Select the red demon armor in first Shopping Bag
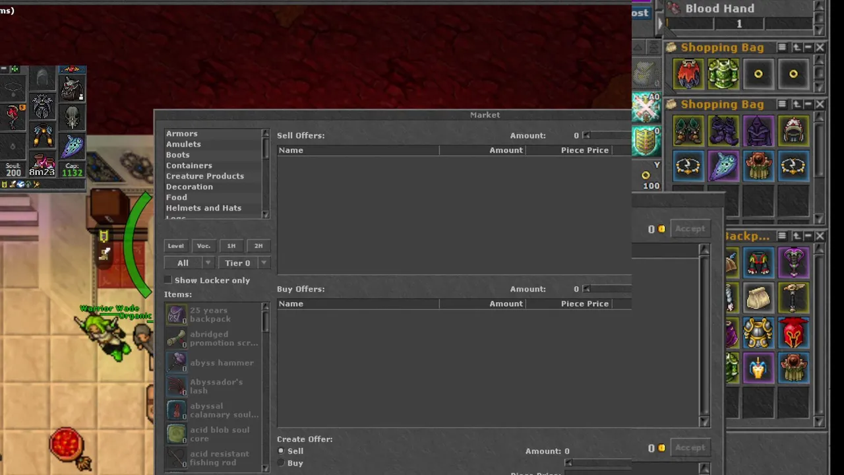This screenshot has height=475, width=844. pyautogui.click(x=688, y=74)
